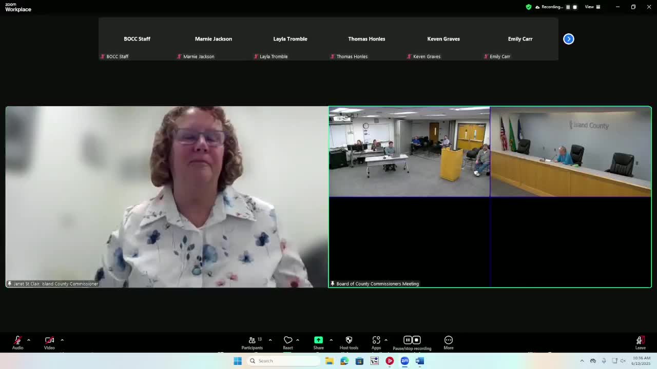
Task: Open Microsoft Word from the taskbar
Action: 420,361
